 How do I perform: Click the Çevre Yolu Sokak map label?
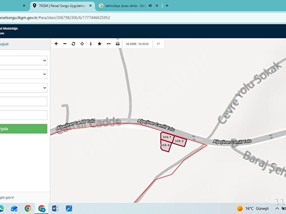pos(250,93)
